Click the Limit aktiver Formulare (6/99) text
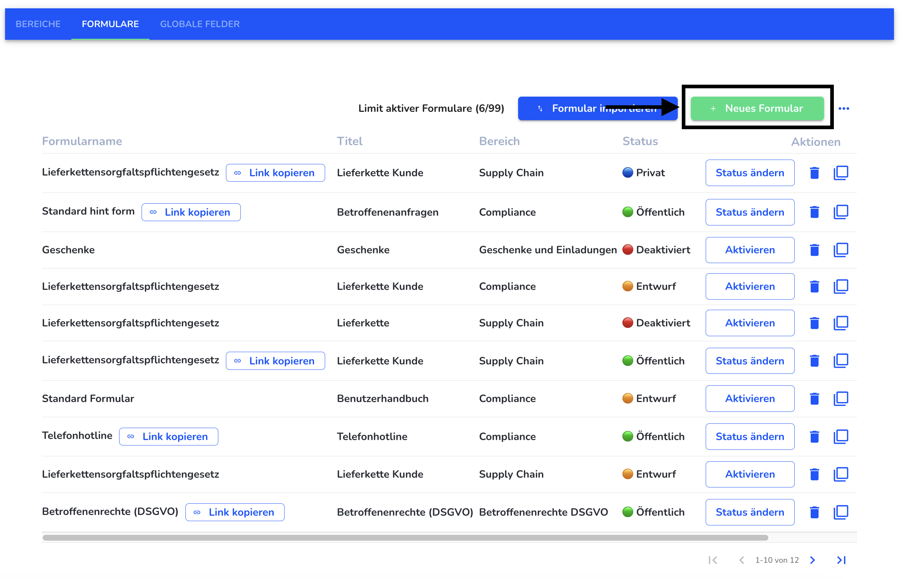The width and height of the screenshot is (903, 579). (x=431, y=109)
